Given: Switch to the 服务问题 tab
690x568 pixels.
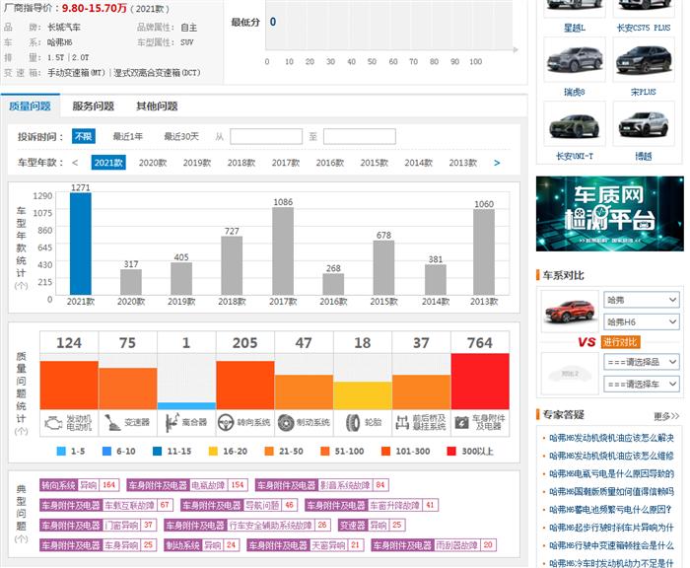Looking at the screenshot, I should [94, 106].
